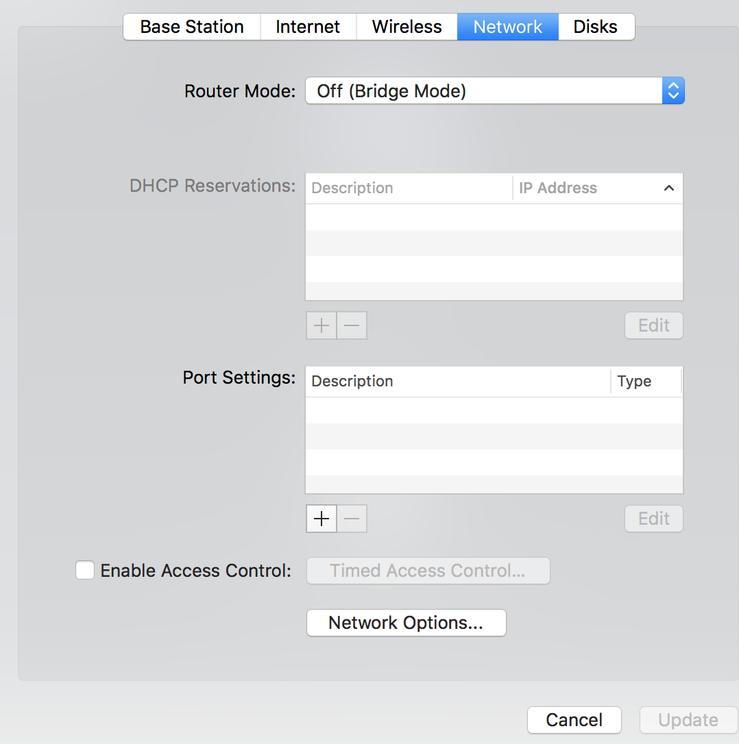Open the Internet tab
This screenshot has width=739, height=744.
click(x=308, y=27)
